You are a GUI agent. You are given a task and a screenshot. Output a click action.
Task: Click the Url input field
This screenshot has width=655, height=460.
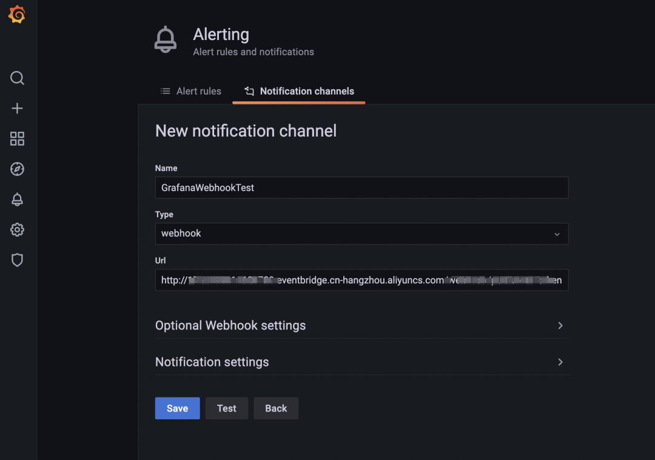tap(361, 280)
